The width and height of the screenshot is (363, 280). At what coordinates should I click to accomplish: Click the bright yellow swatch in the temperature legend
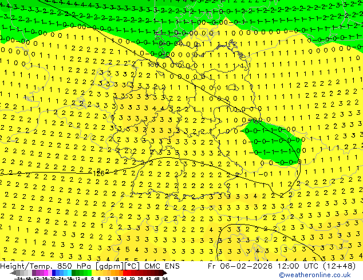pos(94,273)
